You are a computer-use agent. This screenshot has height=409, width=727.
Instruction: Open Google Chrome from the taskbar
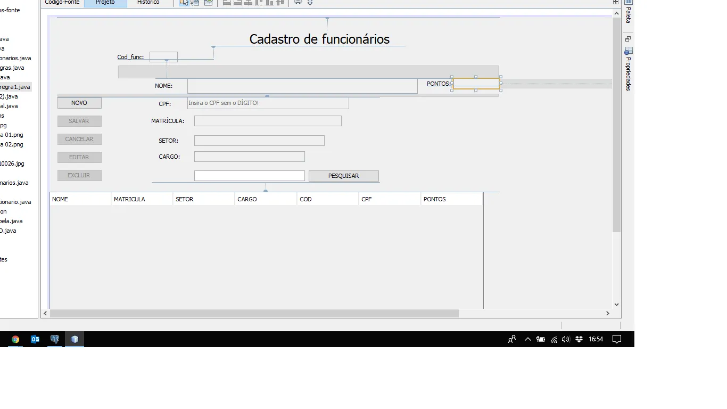[x=15, y=339]
